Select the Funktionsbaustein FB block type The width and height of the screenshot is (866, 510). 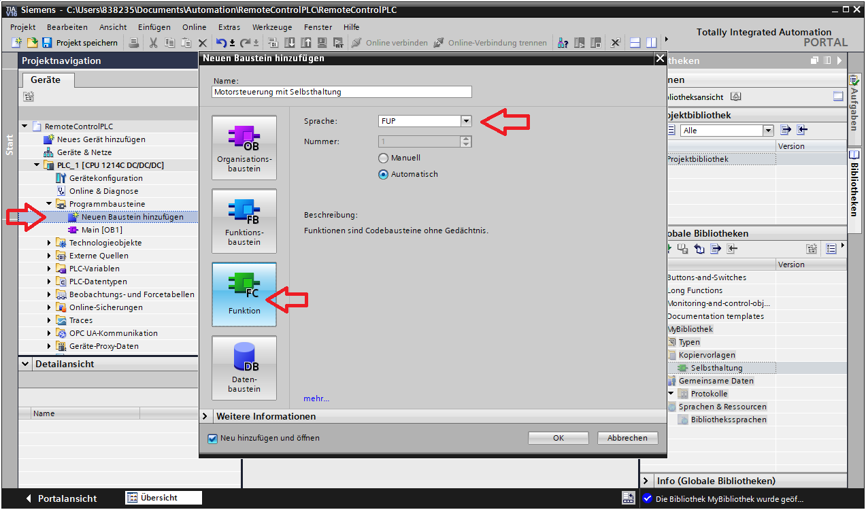(x=244, y=221)
